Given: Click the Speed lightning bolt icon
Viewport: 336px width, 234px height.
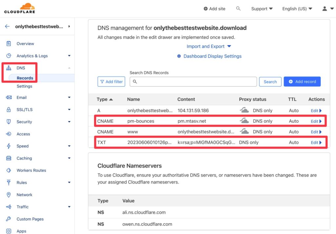Looking at the screenshot, I should pos(9,146).
